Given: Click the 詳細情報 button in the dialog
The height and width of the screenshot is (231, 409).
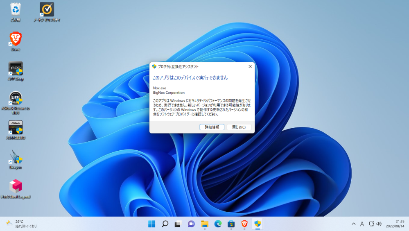Looking at the screenshot, I should [212, 127].
